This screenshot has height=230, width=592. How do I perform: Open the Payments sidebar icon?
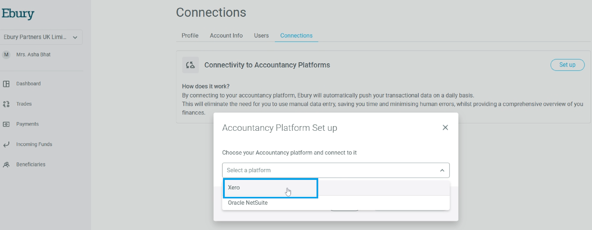[6, 124]
